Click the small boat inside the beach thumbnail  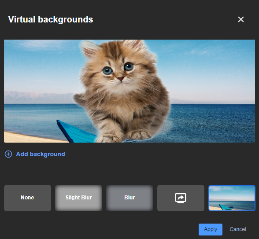click(226, 207)
